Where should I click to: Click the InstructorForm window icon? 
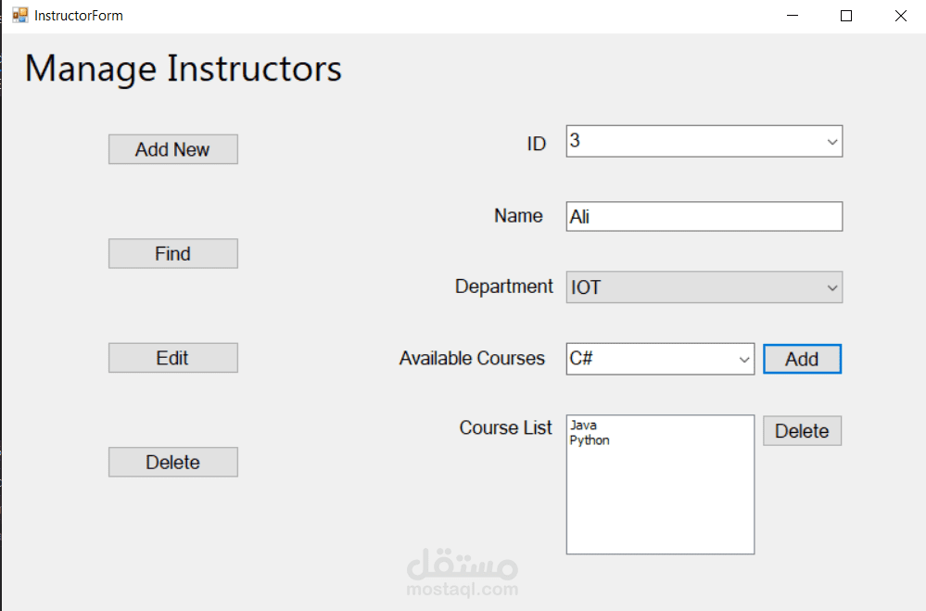click(x=19, y=15)
